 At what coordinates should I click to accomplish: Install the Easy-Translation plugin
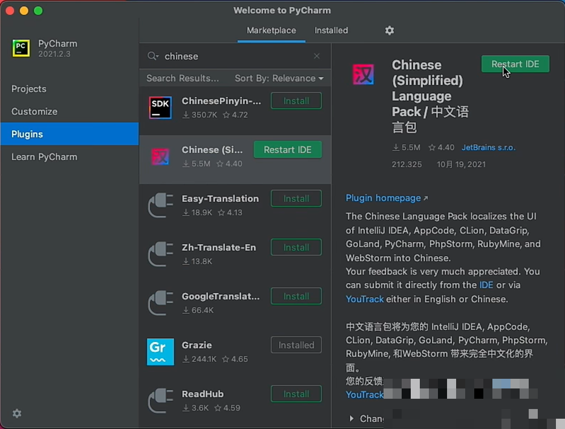click(x=296, y=198)
